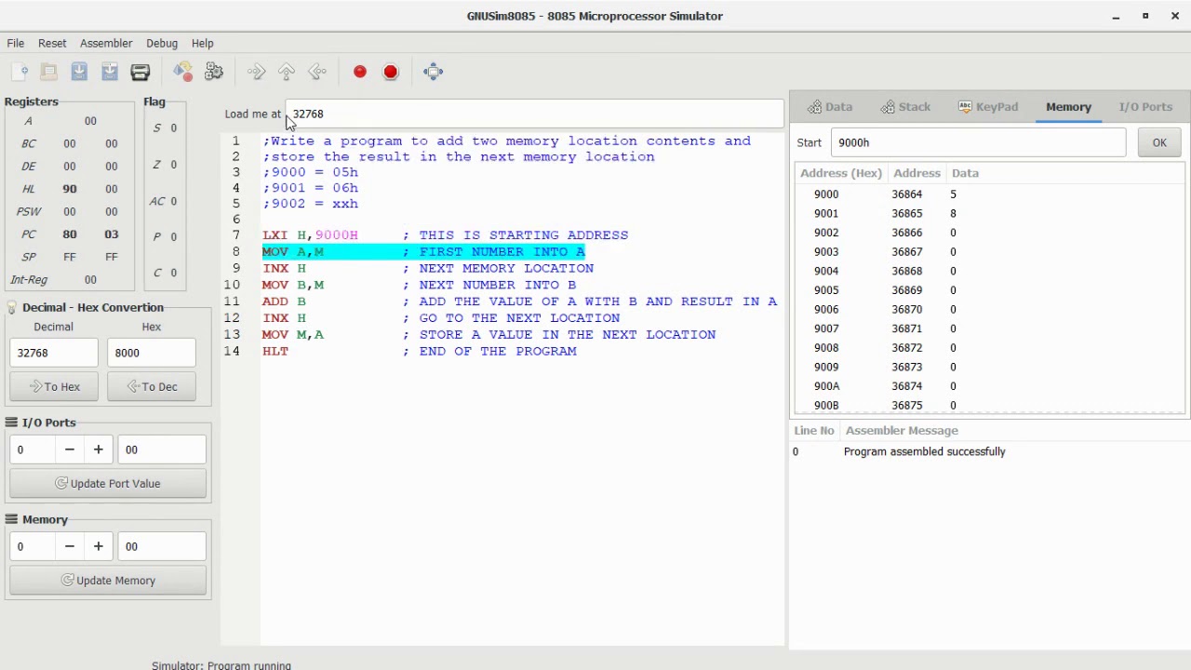Decrease the Memory address with minus
The height and width of the screenshot is (670, 1191).
coord(70,546)
